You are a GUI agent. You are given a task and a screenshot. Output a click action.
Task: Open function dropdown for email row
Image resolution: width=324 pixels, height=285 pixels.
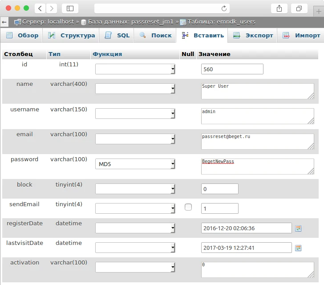[135, 139]
